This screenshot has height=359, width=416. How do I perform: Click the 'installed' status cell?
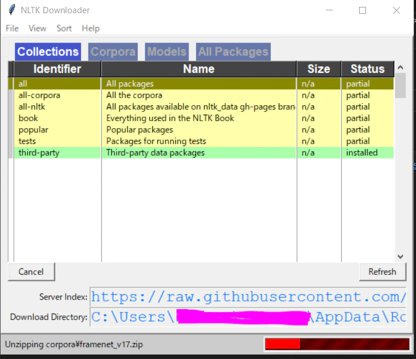(368, 153)
